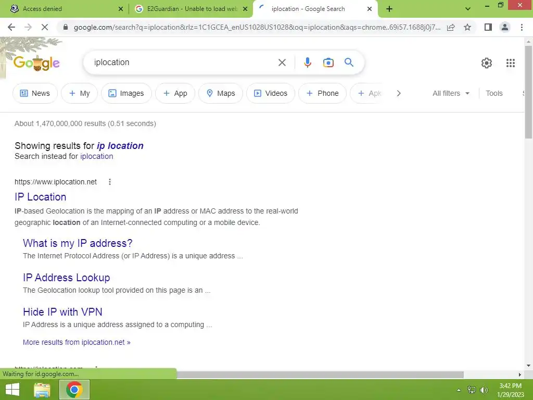The width and height of the screenshot is (533, 400).
Task: Click the Google doodle logo
Action: tap(36, 63)
